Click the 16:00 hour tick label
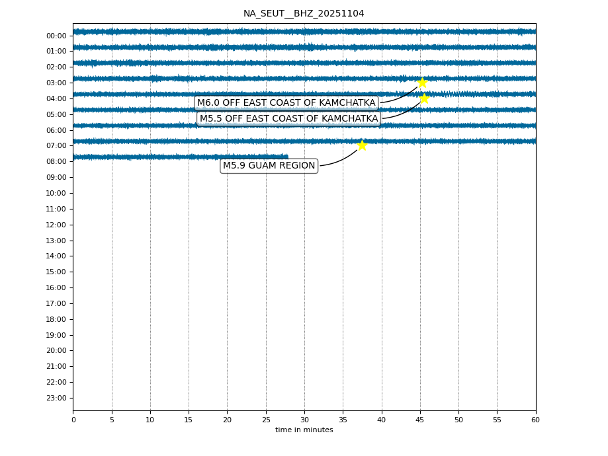This screenshot has width=608, height=456. pyautogui.click(x=56, y=288)
